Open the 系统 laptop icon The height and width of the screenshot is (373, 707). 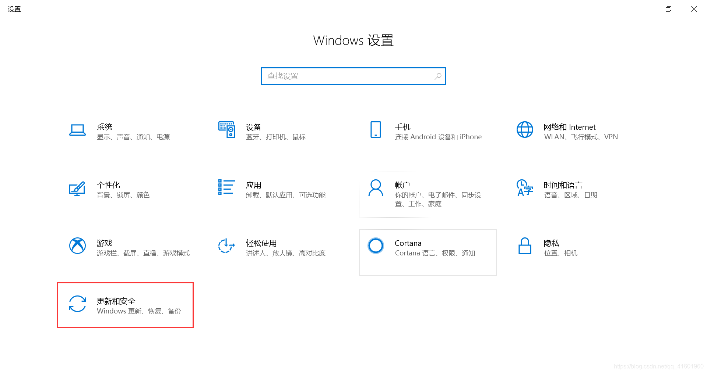pyautogui.click(x=77, y=130)
